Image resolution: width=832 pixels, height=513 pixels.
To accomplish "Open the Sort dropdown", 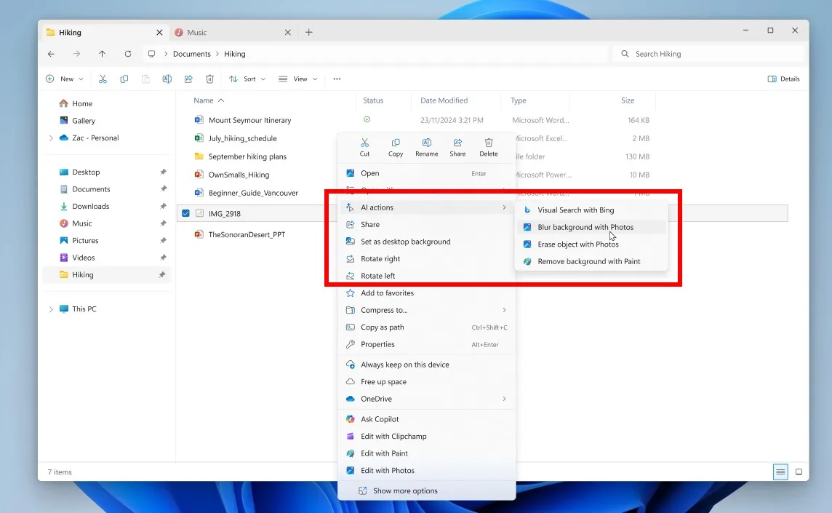I will [247, 79].
